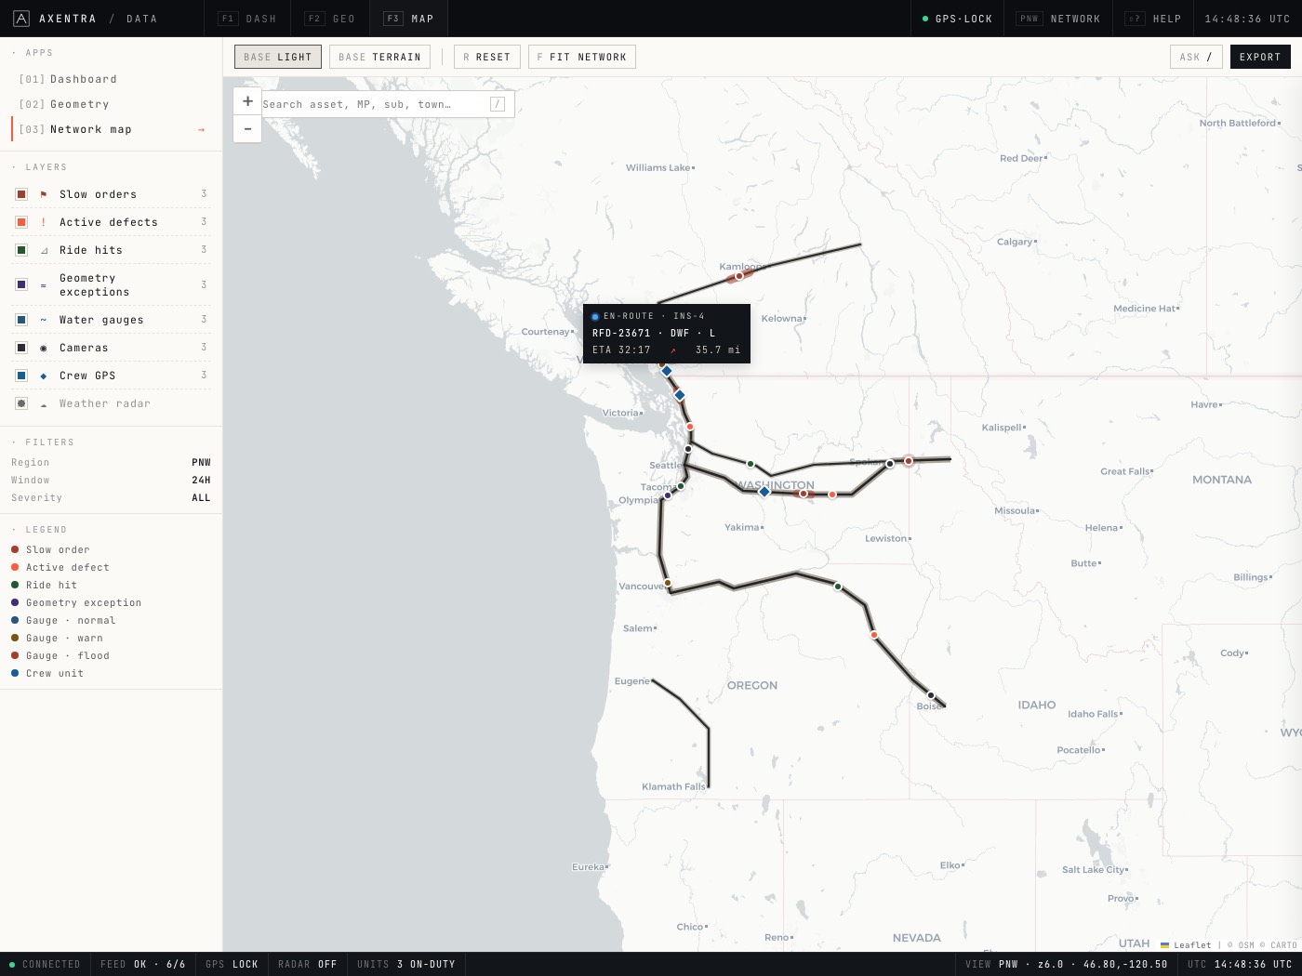The image size is (1302, 976).
Task: Select the ride hit marker on Oregon line
Action: pyautogui.click(x=838, y=587)
